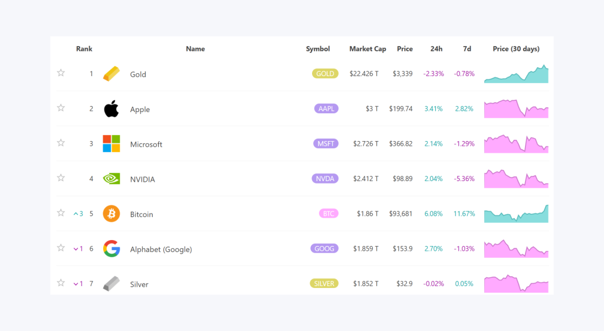Viewport: 604px width, 331px height.
Task: Select Apple's $199.74 price
Action: coord(401,109)
